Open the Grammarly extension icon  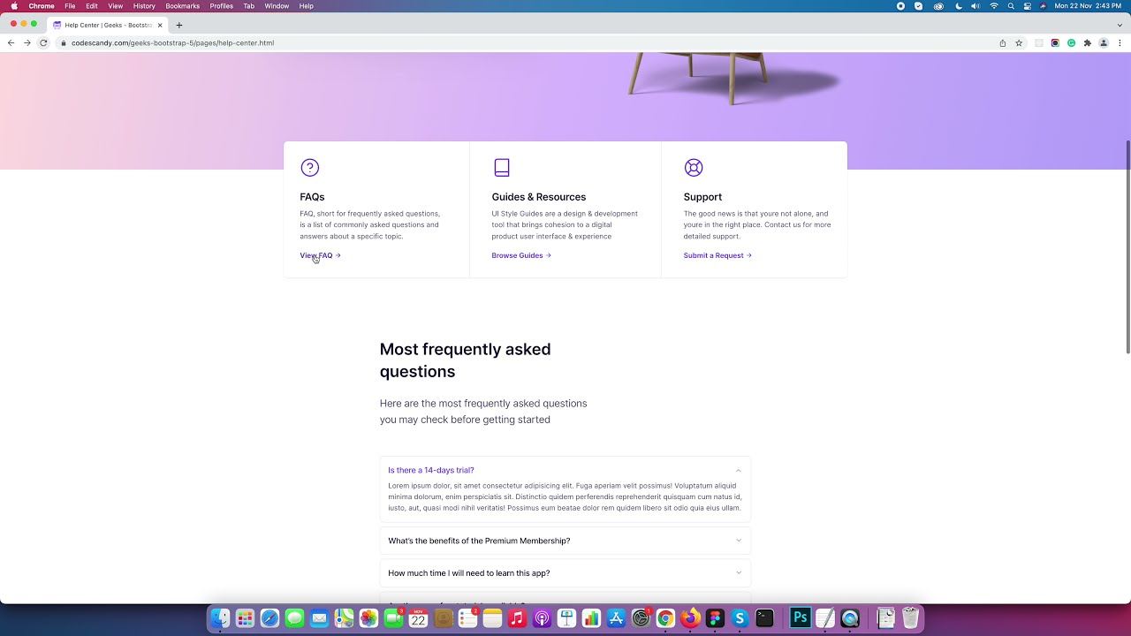1071,42
